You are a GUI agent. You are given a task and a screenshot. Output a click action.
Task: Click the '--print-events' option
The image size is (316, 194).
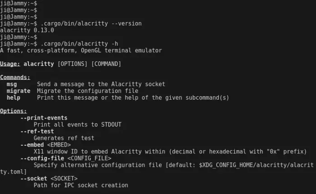(44, 118)
